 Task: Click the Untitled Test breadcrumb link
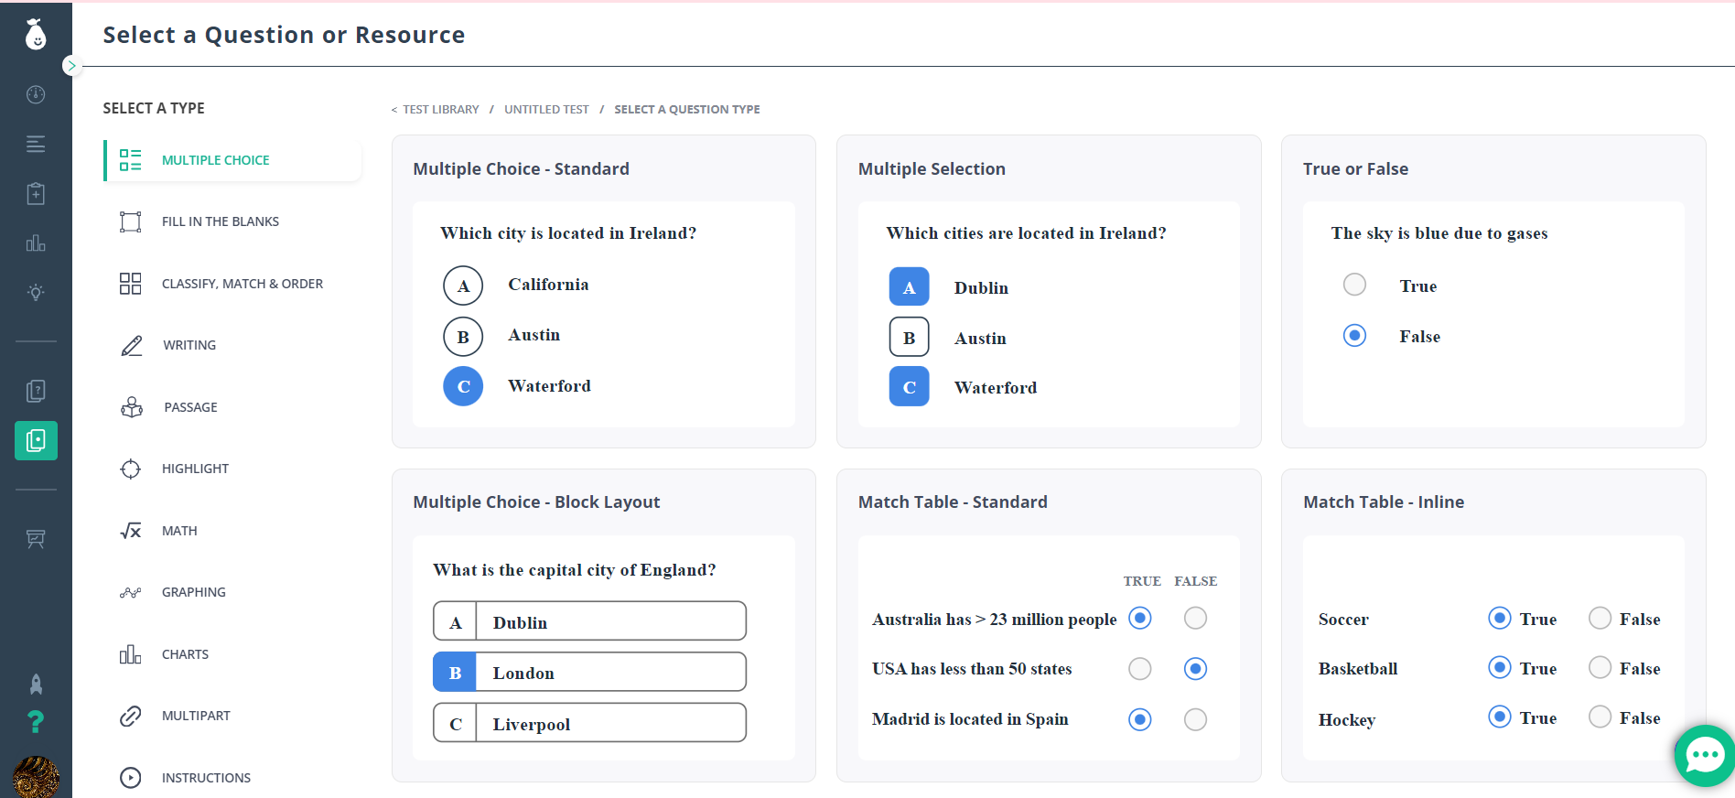pyautogui.click(x=546, y=110)
